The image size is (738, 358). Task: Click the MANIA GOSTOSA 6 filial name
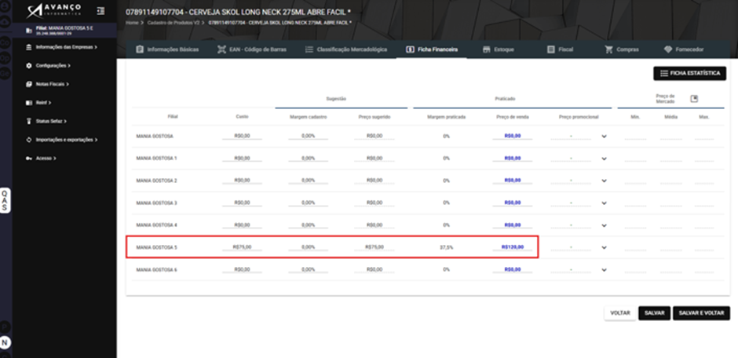(156, 270)
